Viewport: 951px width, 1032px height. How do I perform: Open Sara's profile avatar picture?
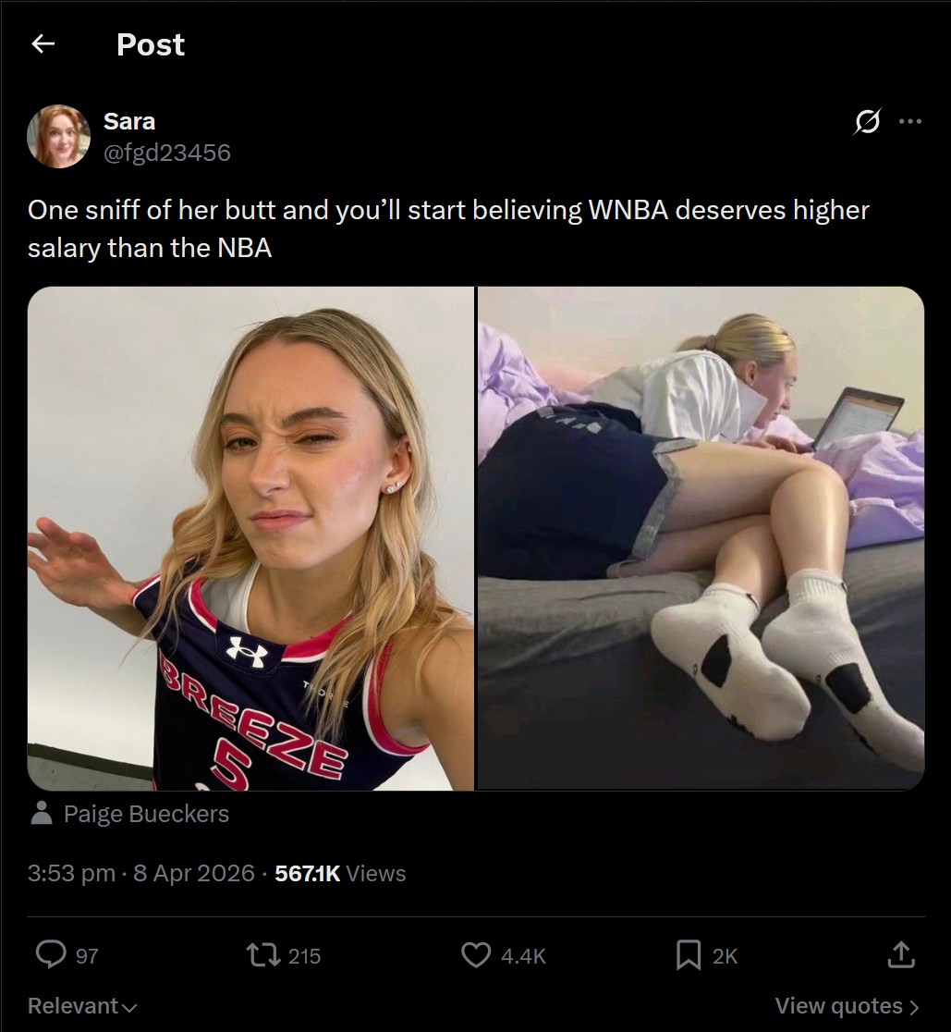(x=58, y=136)
